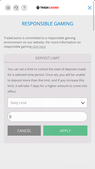The image size is (95, 169).
Task: Open live support headset icon
Action: 16,8
